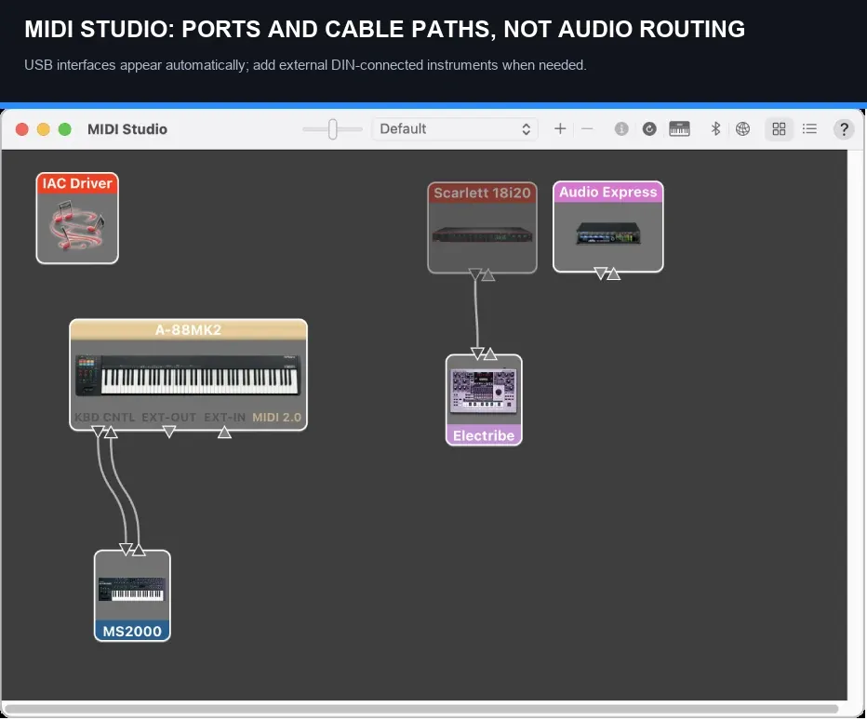This screenshot has height=720, width=867.
Task: Click the plus button to add a device
Action: [560, 129]
